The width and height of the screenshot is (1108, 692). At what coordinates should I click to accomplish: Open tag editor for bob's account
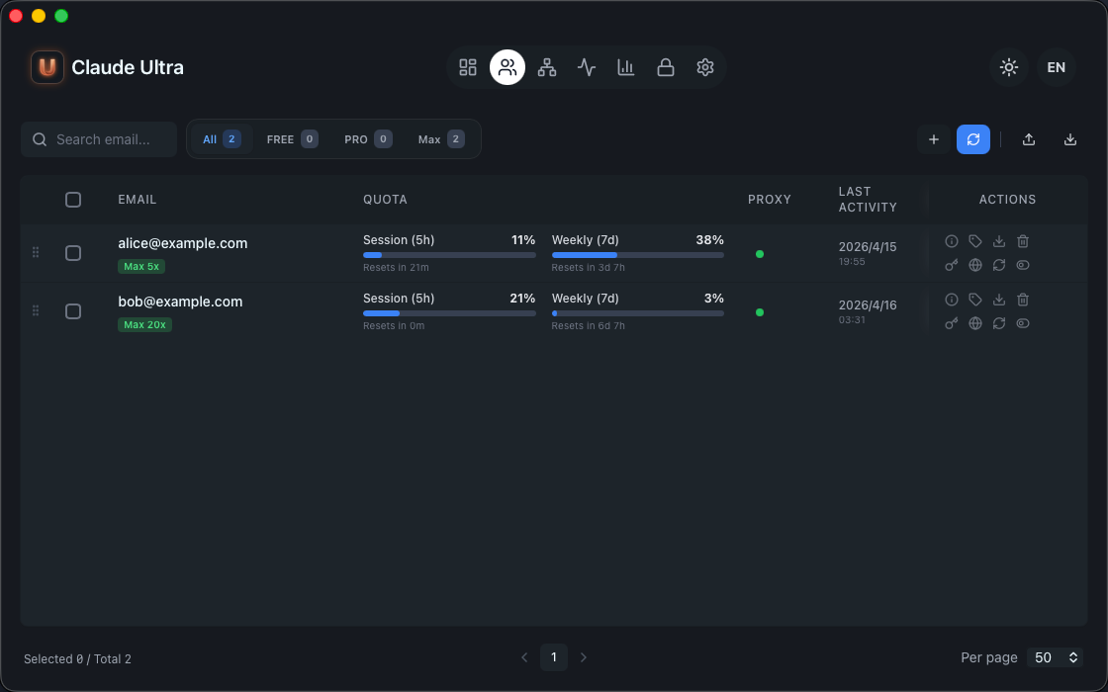975,301
